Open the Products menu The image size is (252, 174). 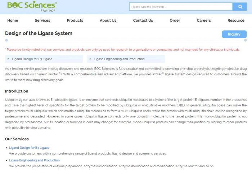pos(75,21)
